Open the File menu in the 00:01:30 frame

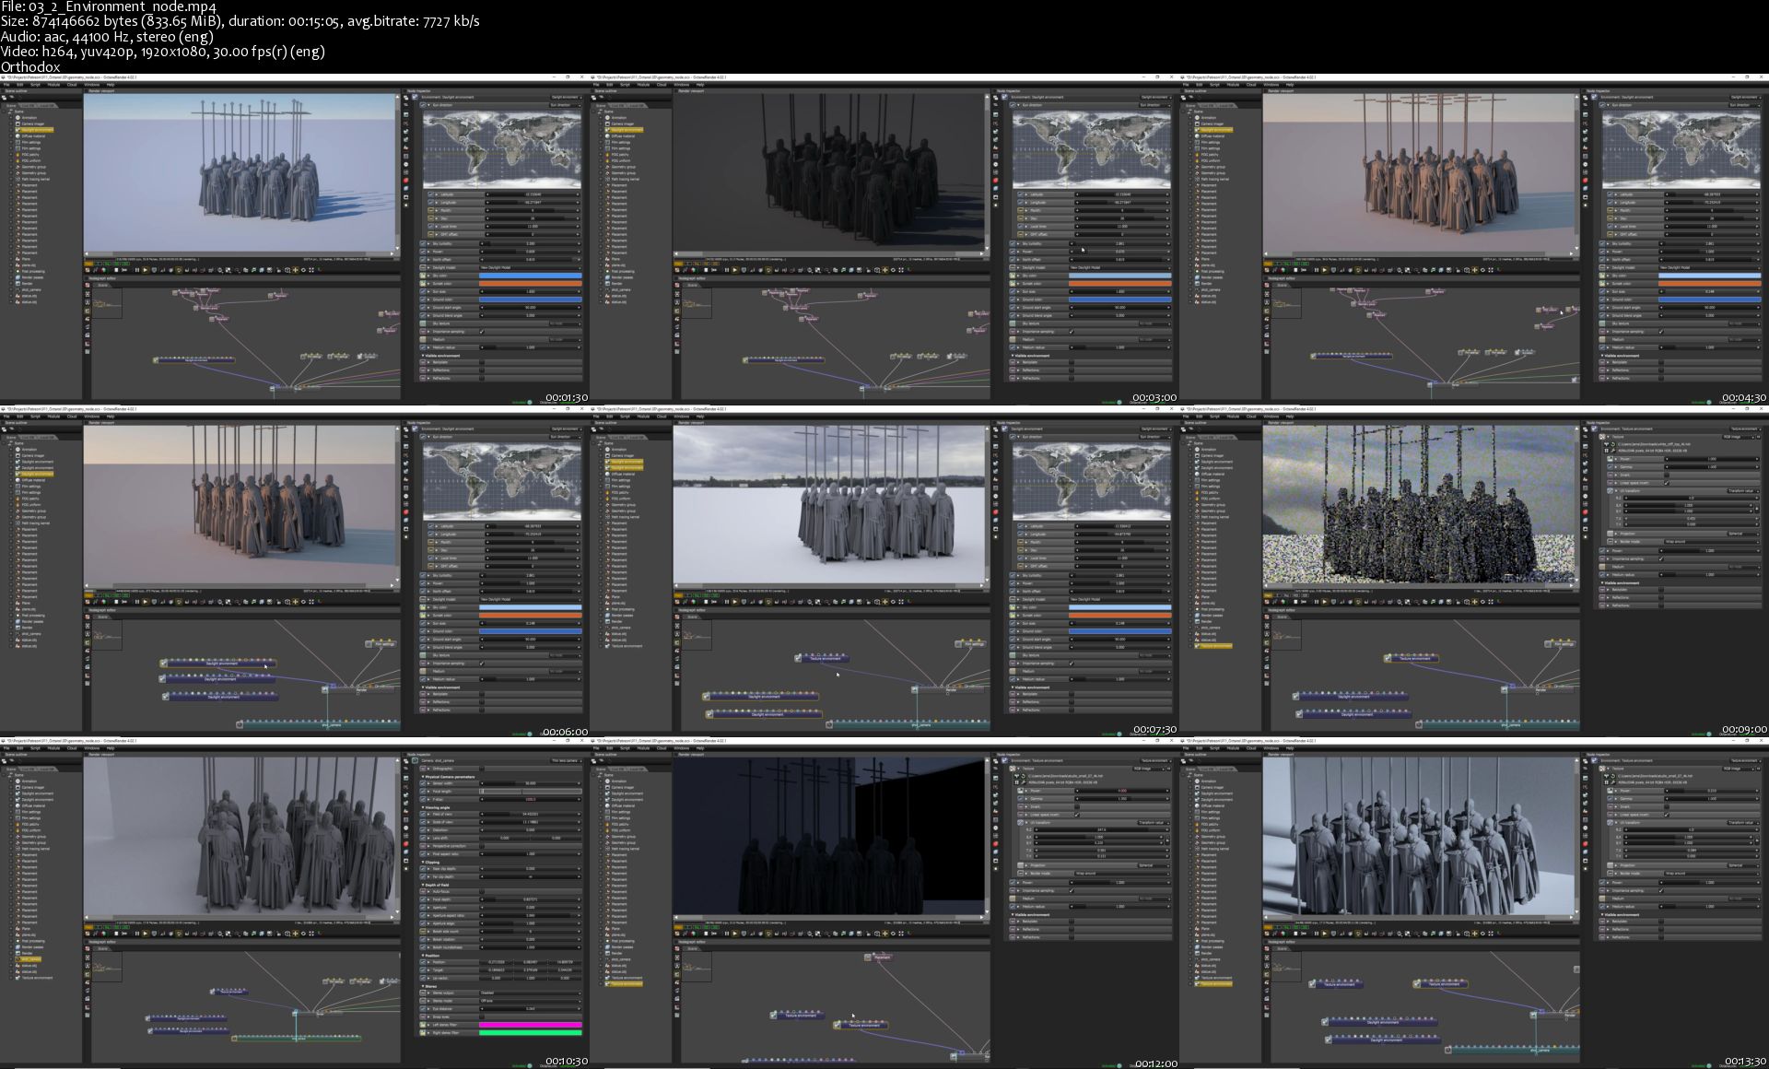[6, 85]
